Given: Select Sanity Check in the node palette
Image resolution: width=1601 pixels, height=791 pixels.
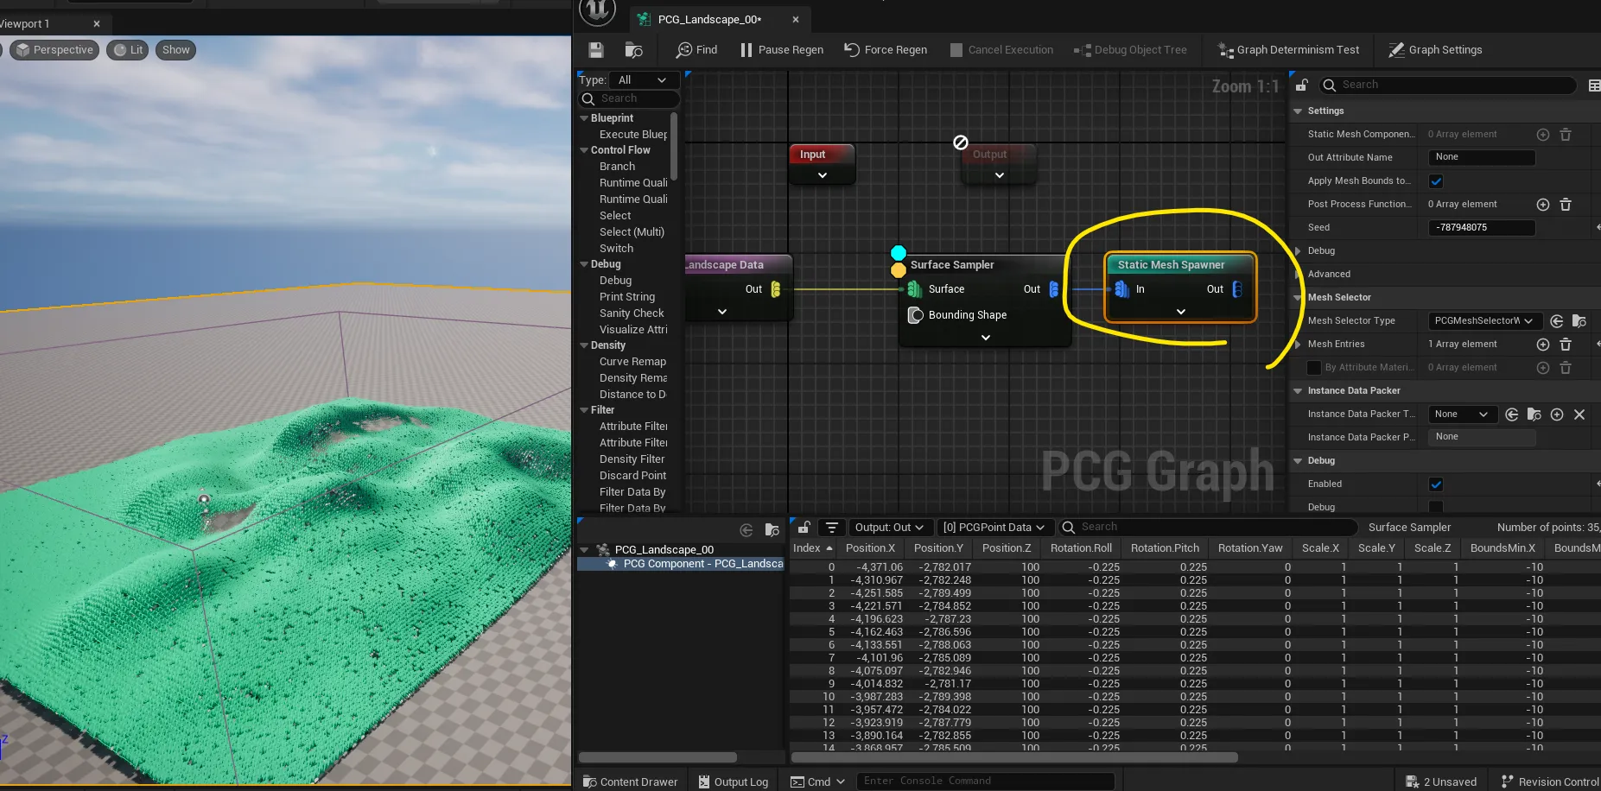Looking at the screenshot, I should [632, 313].
